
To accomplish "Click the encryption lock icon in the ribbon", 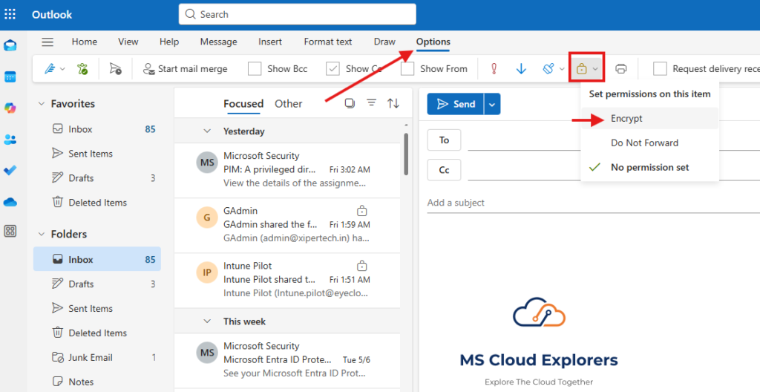I will pyautogui.click(x=582, y=68).
